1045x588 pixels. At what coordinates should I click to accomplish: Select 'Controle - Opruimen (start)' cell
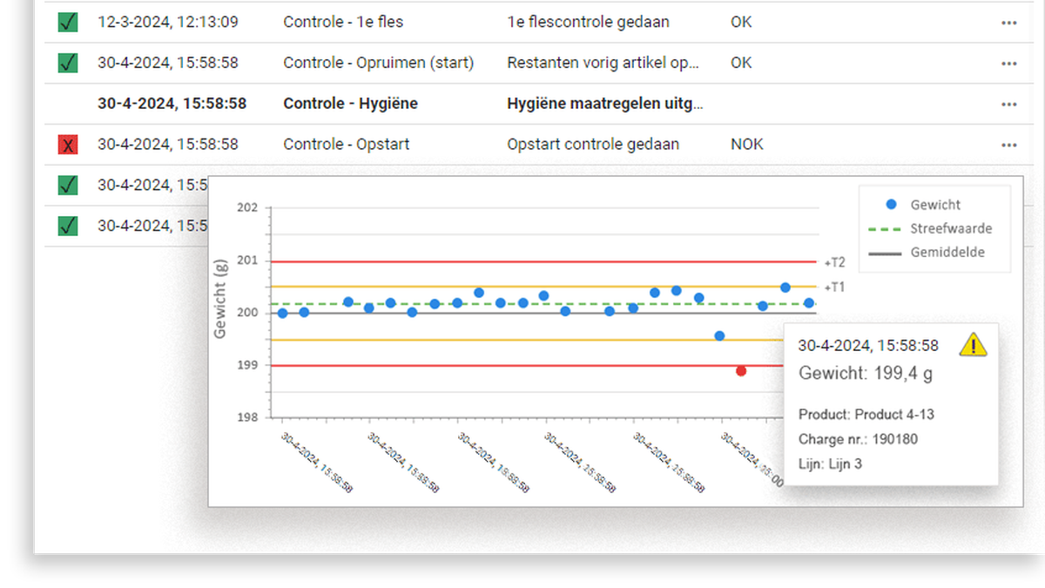click(379, 63)
